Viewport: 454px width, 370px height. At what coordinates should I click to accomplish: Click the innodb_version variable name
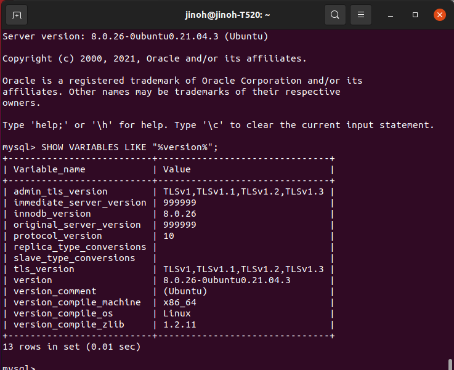pos(52,214)
